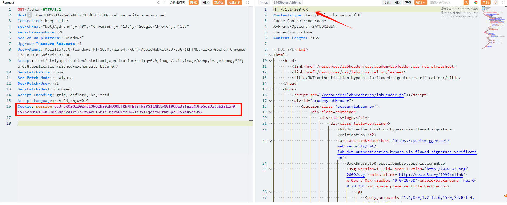Toggle HEX view in Request toolbar
507x205 pixels.
pos(206,2)
